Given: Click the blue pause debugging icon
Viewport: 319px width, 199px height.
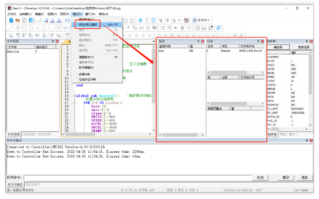Looking at the screenshot, I should (x=153, y=20).
